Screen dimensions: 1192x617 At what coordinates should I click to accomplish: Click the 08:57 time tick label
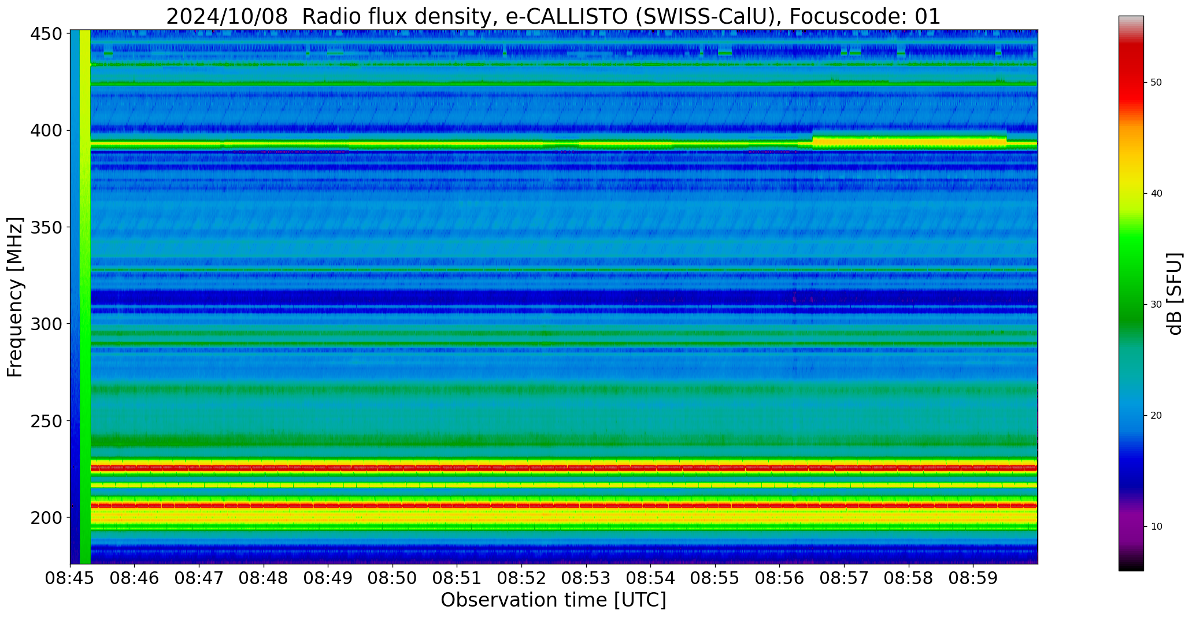pos(844,578)
